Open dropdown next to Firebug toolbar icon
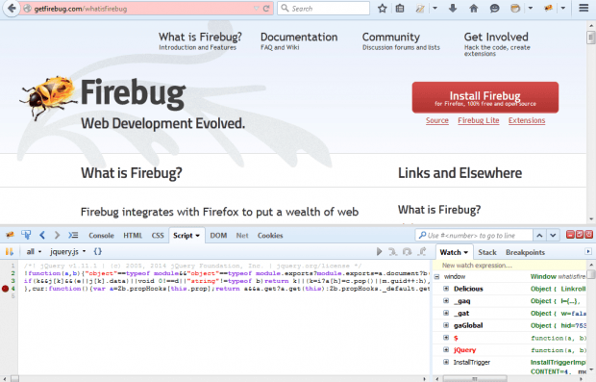This screenshot has width=596, height=382. coord(563,9)
